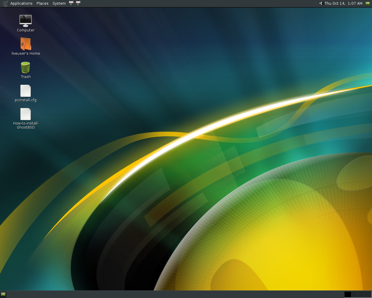This screenshot has height=298, width=372.
Task: Click the battery monitor icon in the tray
Action: 368,3
